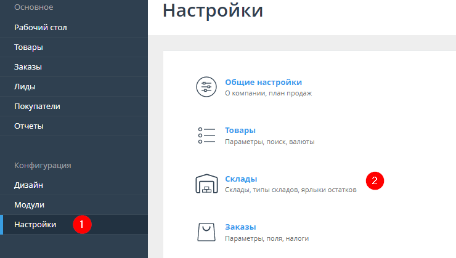This screenshot has height=258, width=456.
Task: Go to Заказы in the left sidebar
Action: (28, 67)
